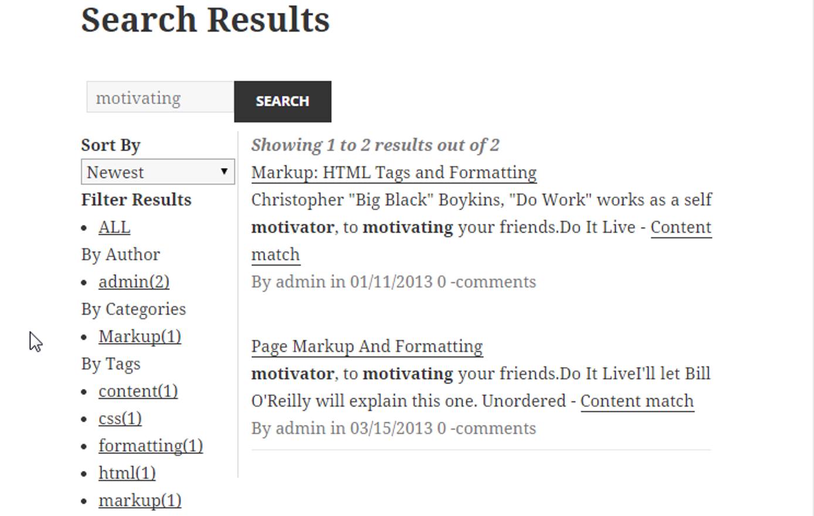This screenshot has height=516, width=814.
Task: Filter results by author admin(2)
Action: (x=133, y=282)
